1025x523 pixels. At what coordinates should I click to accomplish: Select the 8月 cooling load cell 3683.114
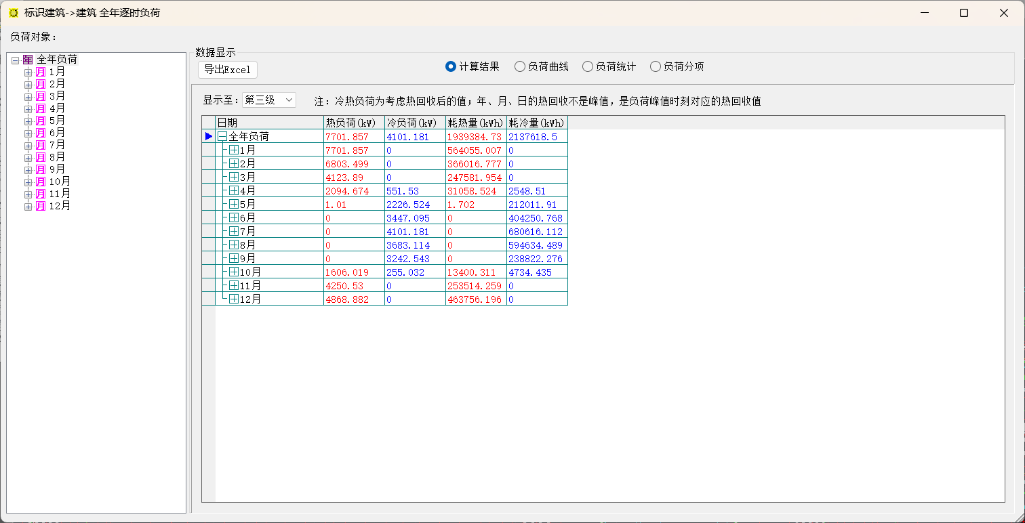pyautogui.click(x=414, y=245)
